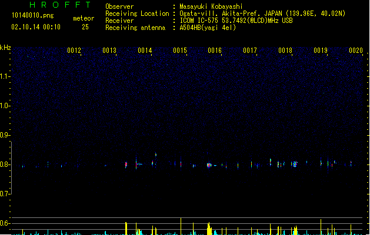Click the bright echo cluster right of 0018
This screenshot has height=235, width=370.
coord(294,164)
